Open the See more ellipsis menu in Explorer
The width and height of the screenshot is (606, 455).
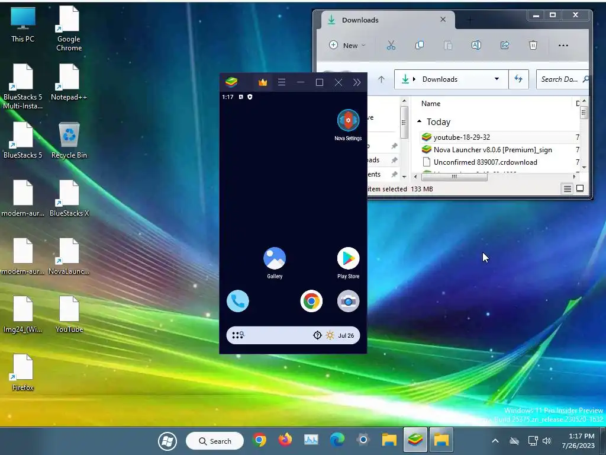coord(563,45)
